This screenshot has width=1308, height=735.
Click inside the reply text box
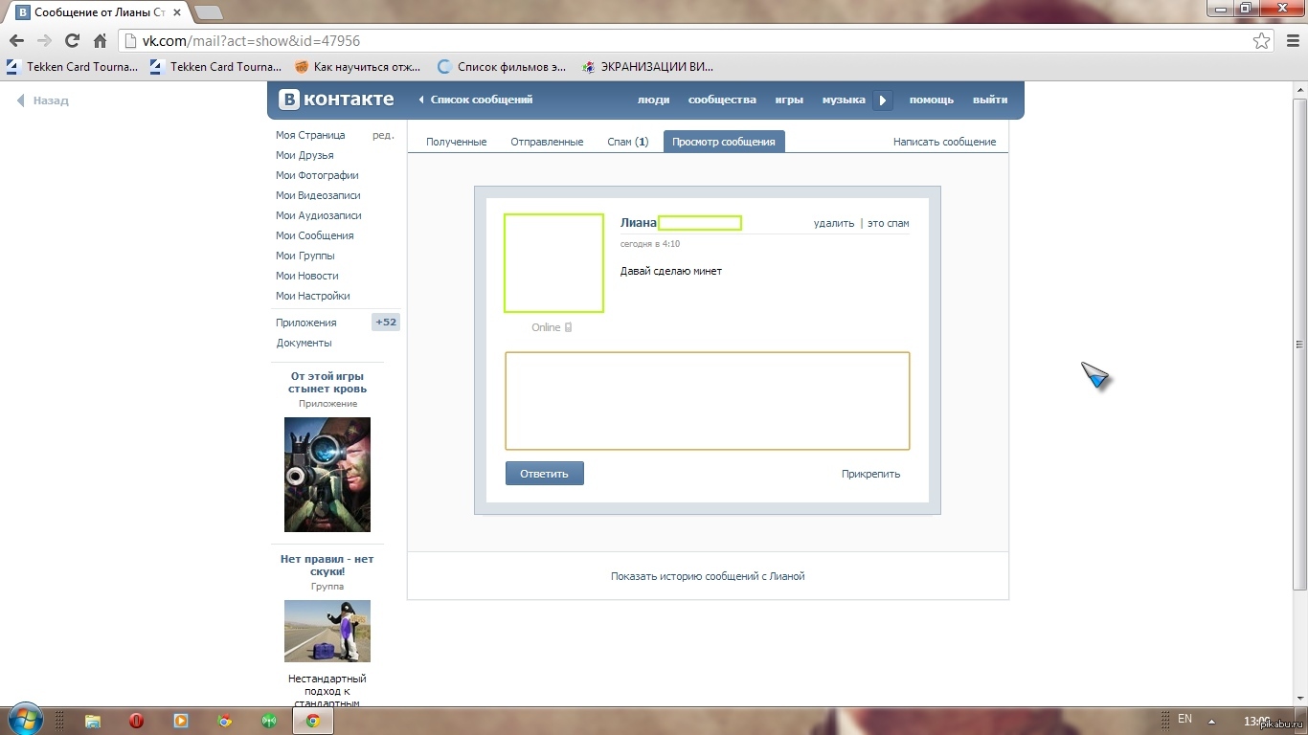pyautogui.click(x=707, y=400)
